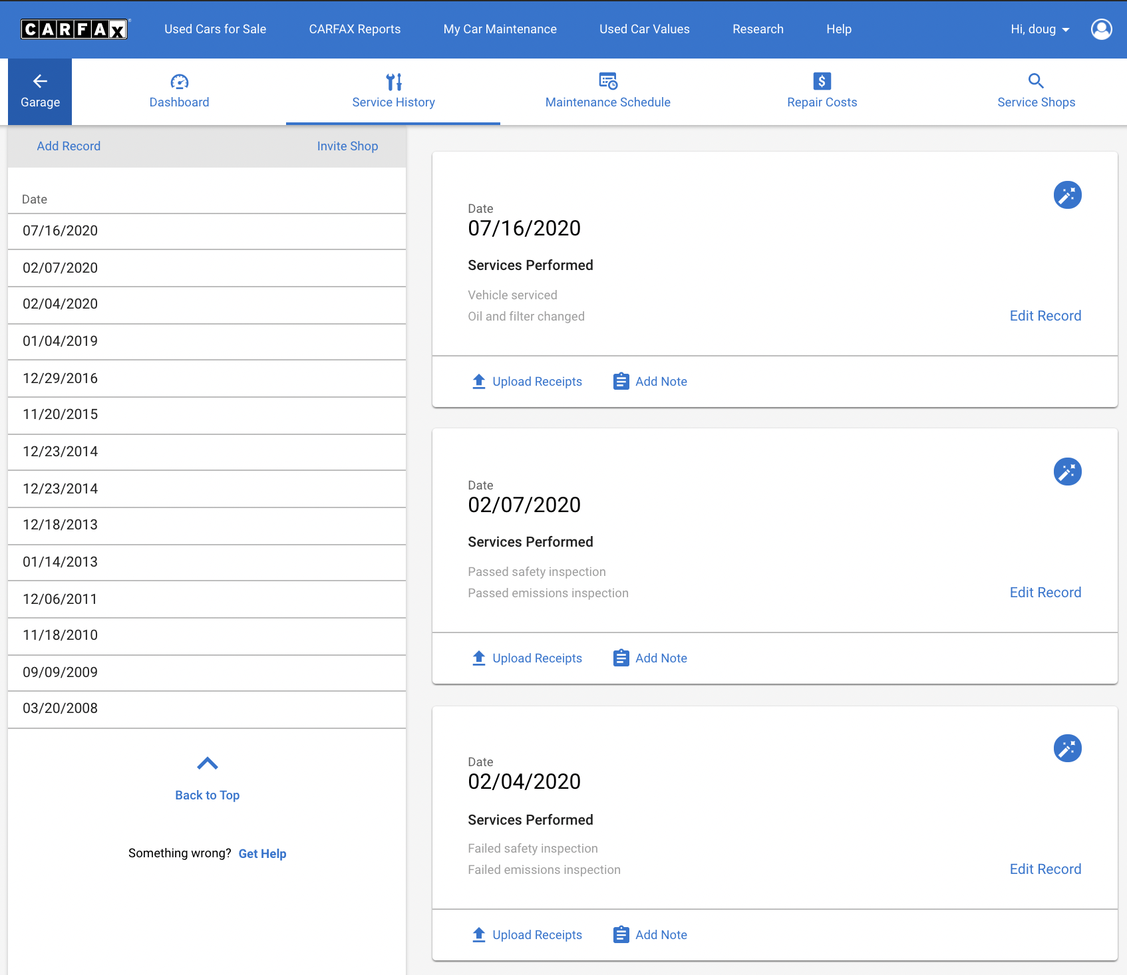Click the Dashboard gauge icon
The height and width of the screenshot is (975, 1127).
(180, 82)
